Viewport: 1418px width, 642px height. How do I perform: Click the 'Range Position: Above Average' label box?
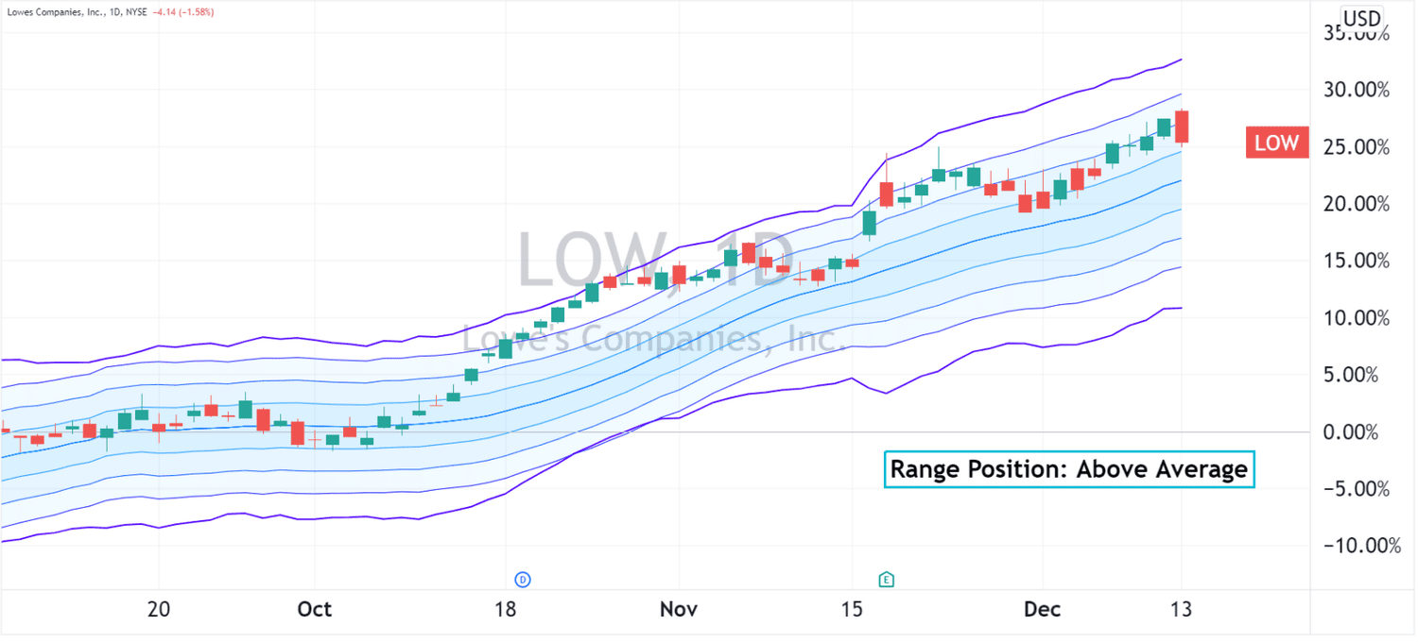[1069, 469]
